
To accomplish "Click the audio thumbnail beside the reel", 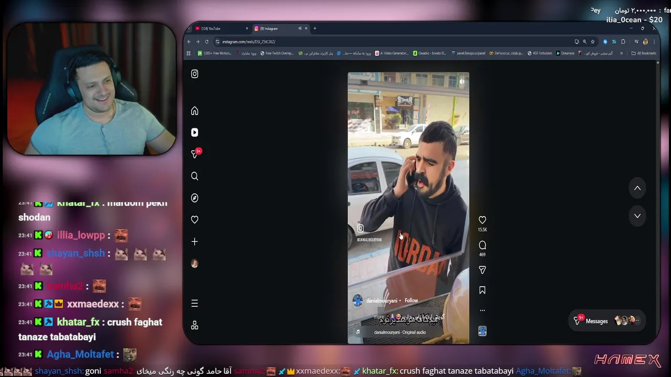I will pyautogui.click(x=482, y=331).
